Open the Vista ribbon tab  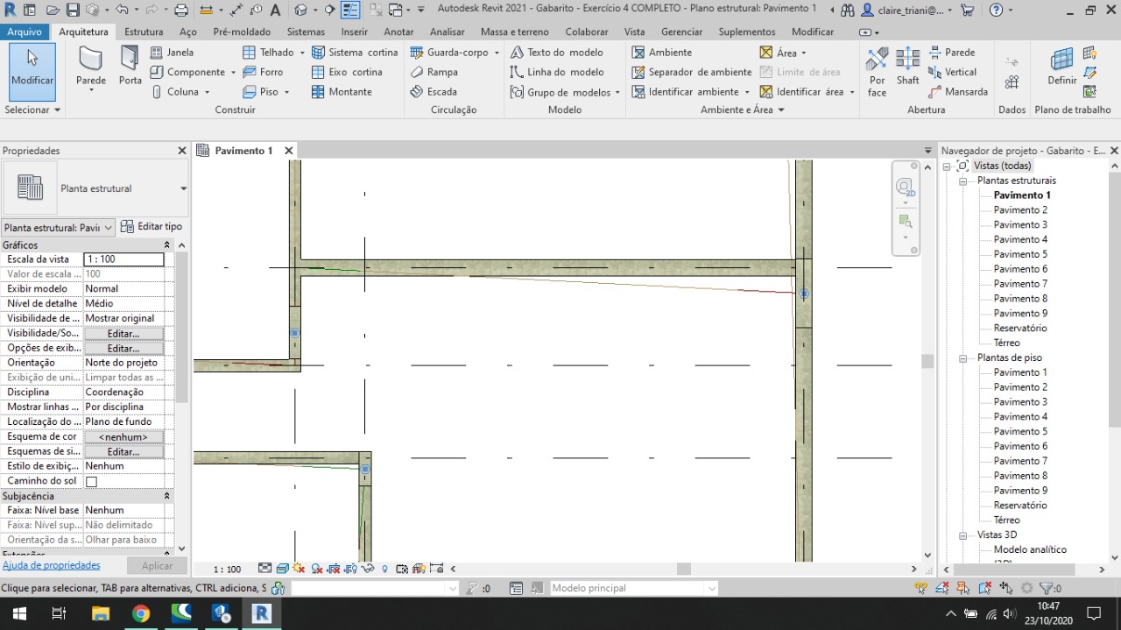coord(634,32)
